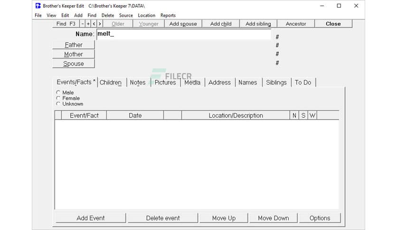Click the Date column header
Screen dimensions: 397x230
coord(135,115)
